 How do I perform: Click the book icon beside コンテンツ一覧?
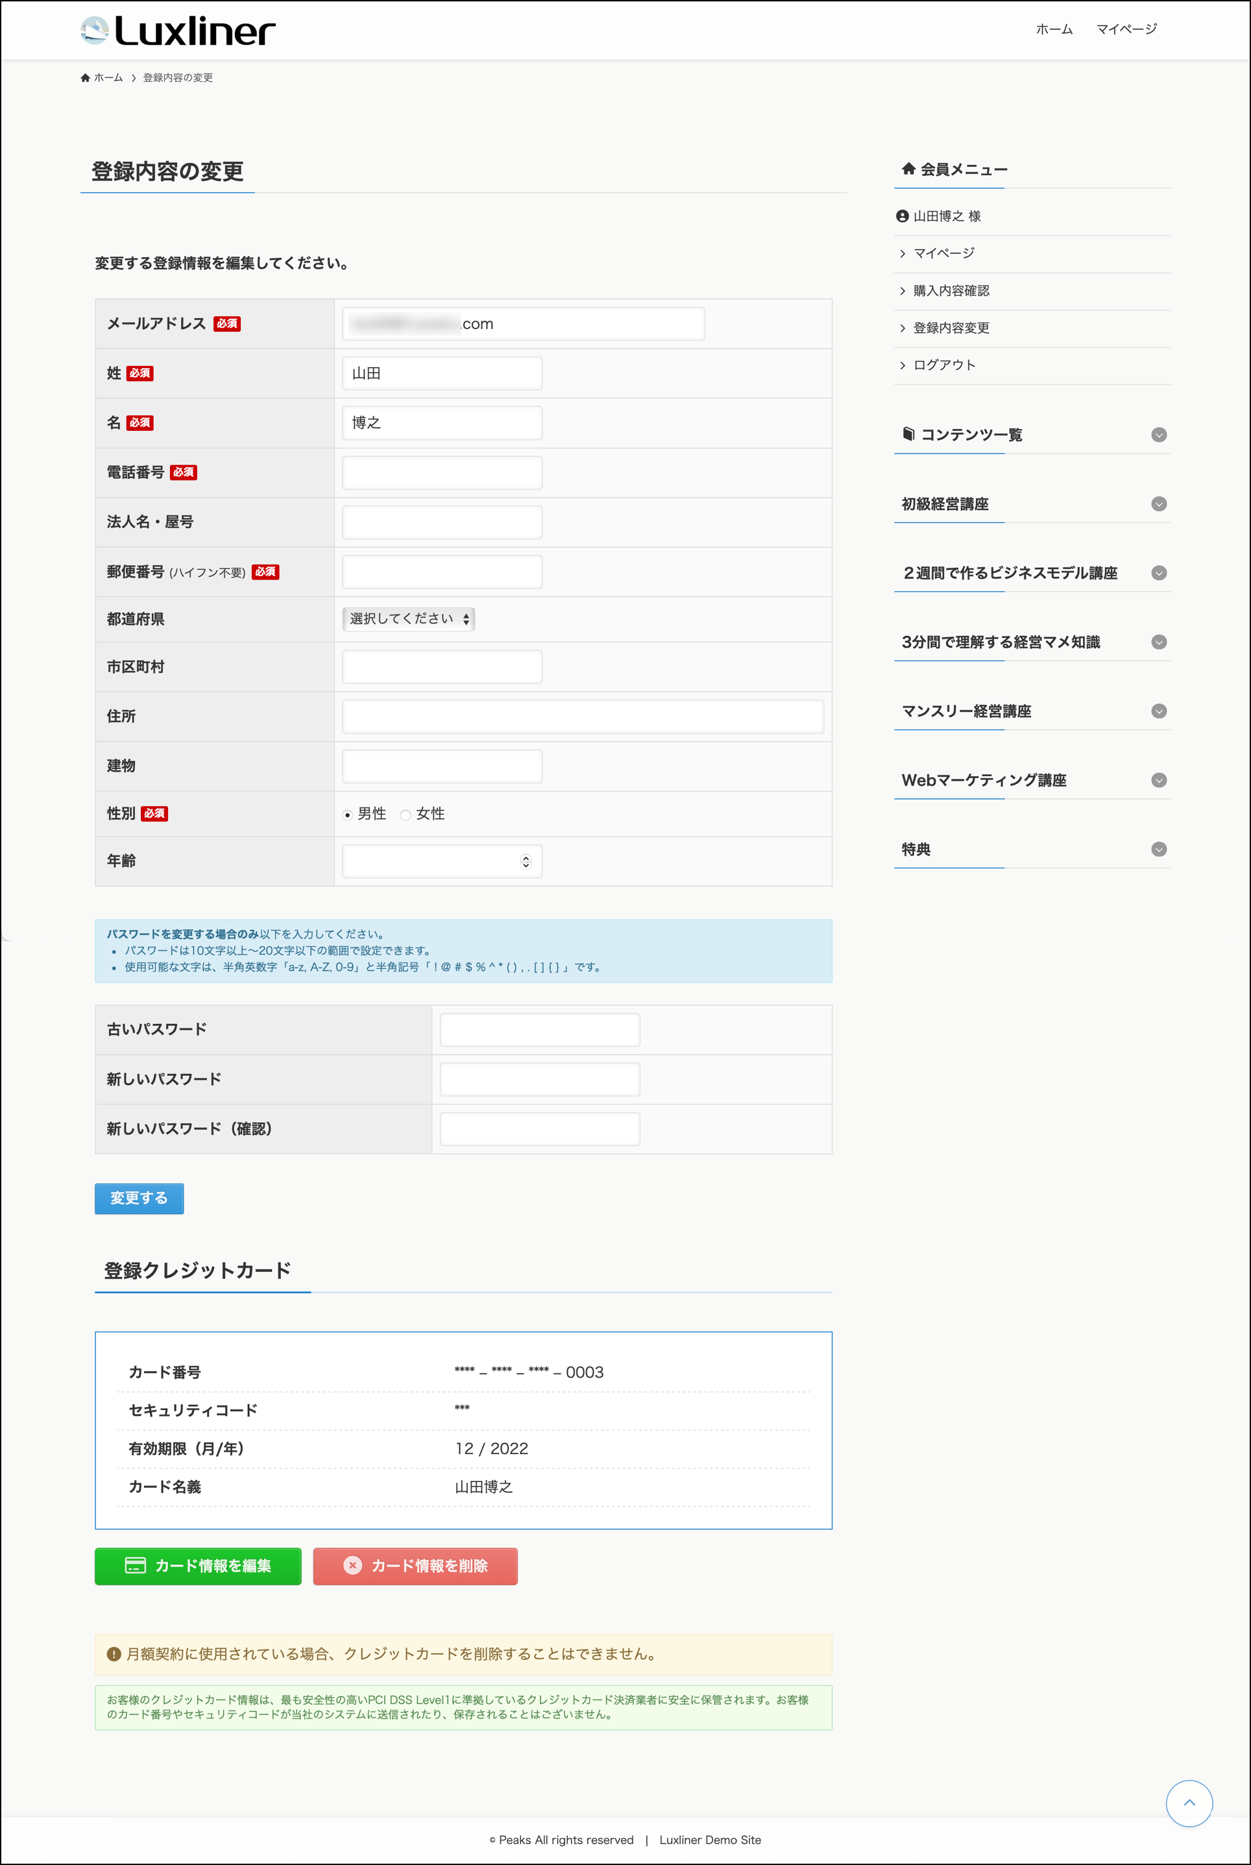[x=908, y=434]
